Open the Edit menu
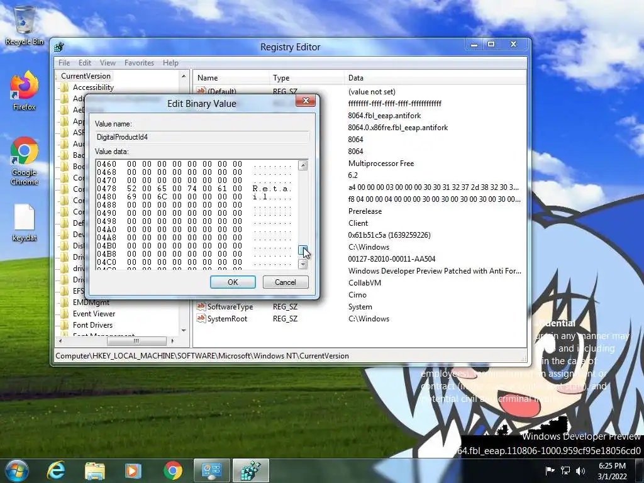Viewport: 644px width, 483px height. tap(85, 63)
